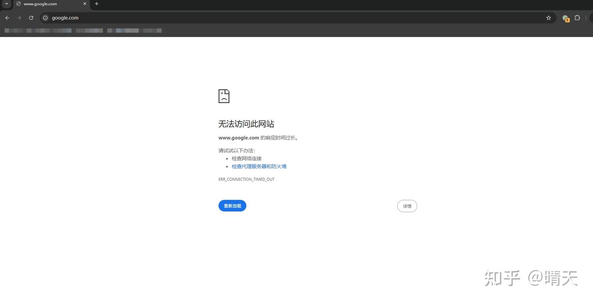Open a new tab with the plus button

[x=97, y=4]
